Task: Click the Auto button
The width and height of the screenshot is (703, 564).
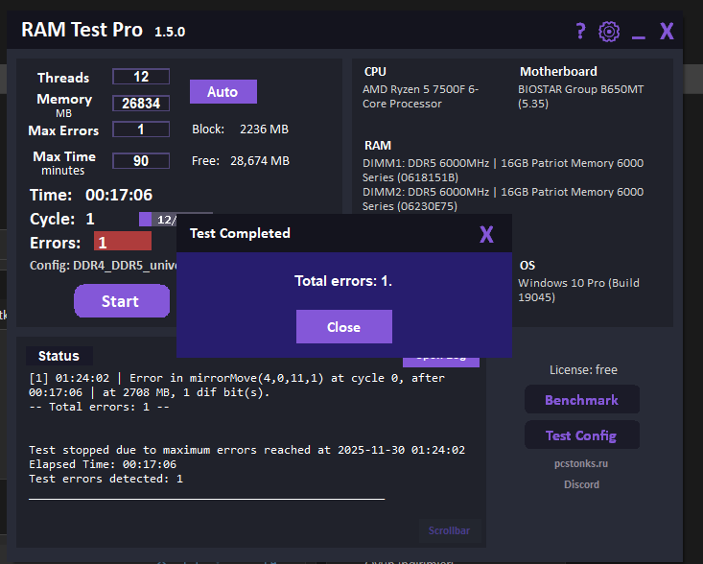Action: 223,92
